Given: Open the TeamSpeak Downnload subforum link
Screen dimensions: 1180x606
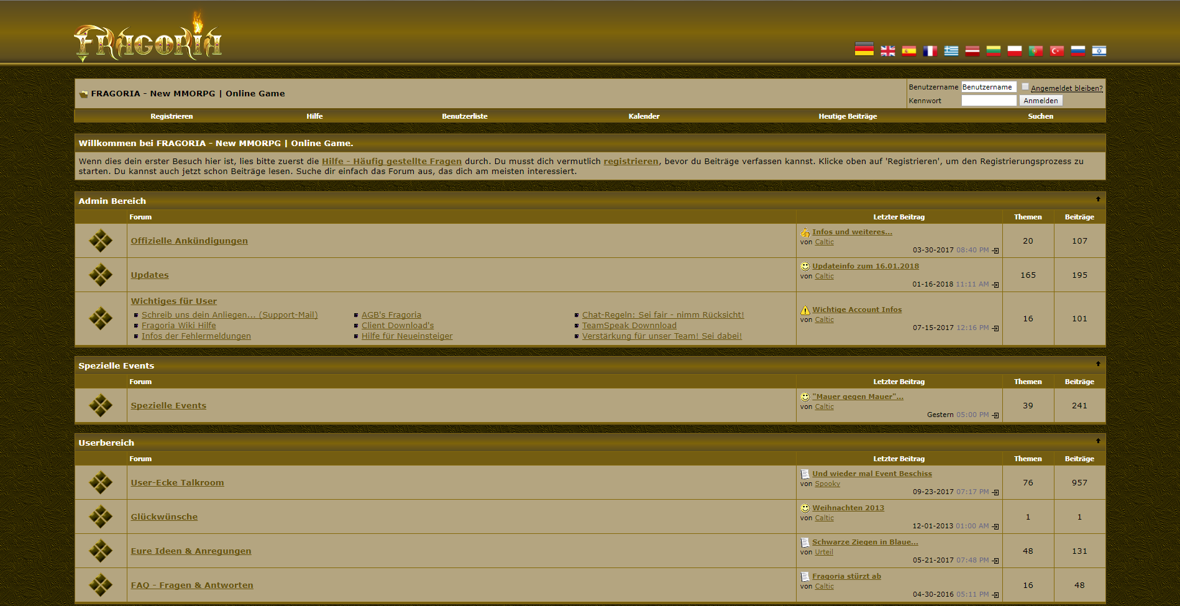Looking at the screenshot, I should [x=629, y=326].
